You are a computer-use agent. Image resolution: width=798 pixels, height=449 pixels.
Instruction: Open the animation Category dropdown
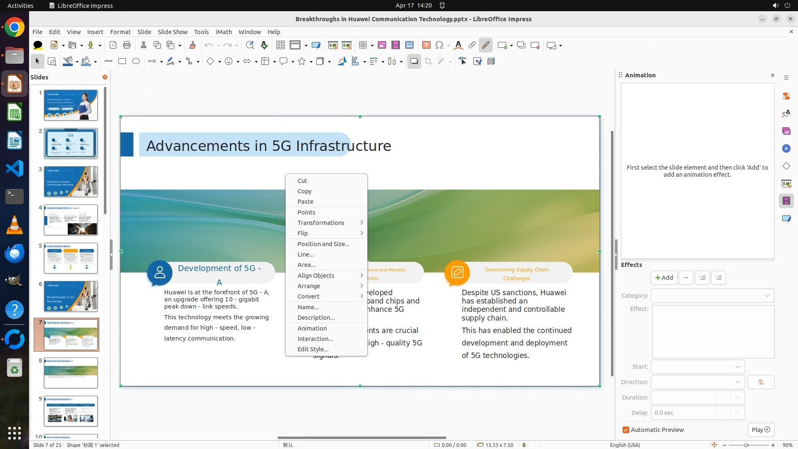[x=712, y=296]
